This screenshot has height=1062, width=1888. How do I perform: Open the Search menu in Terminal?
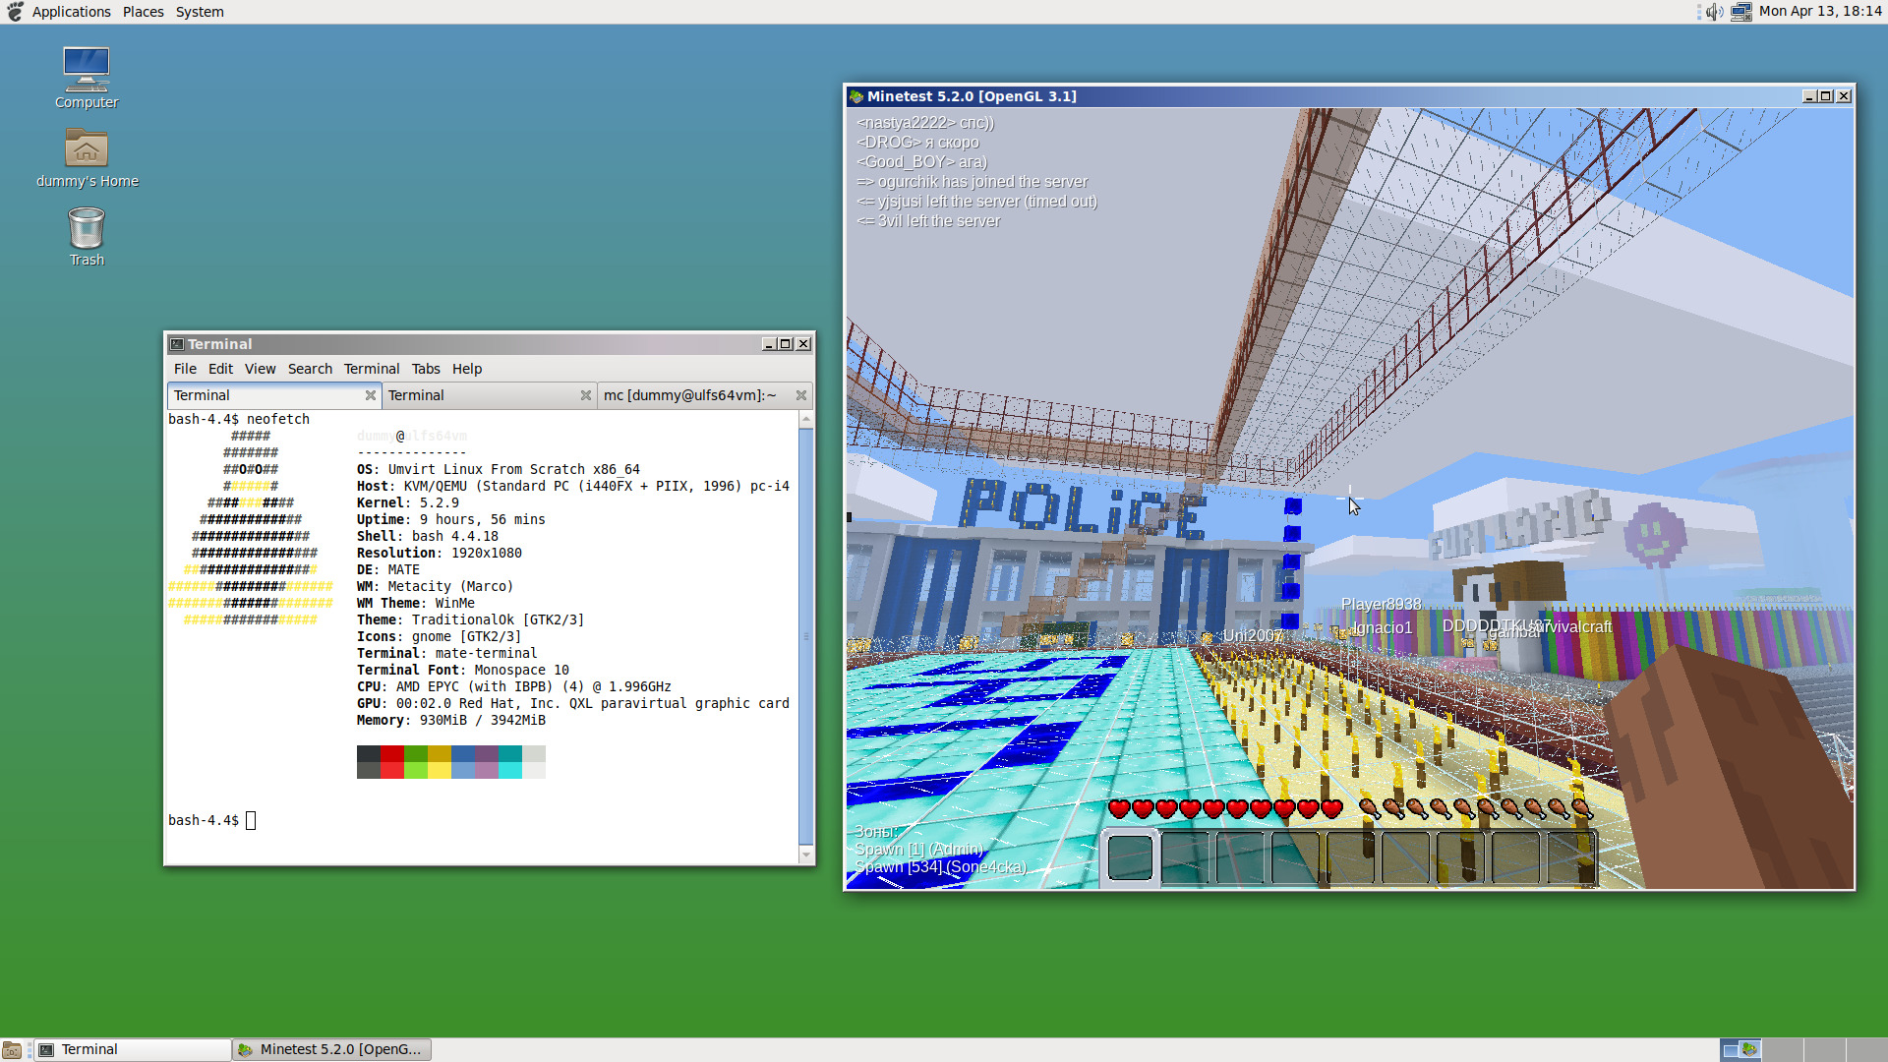[x=310, y=369]
